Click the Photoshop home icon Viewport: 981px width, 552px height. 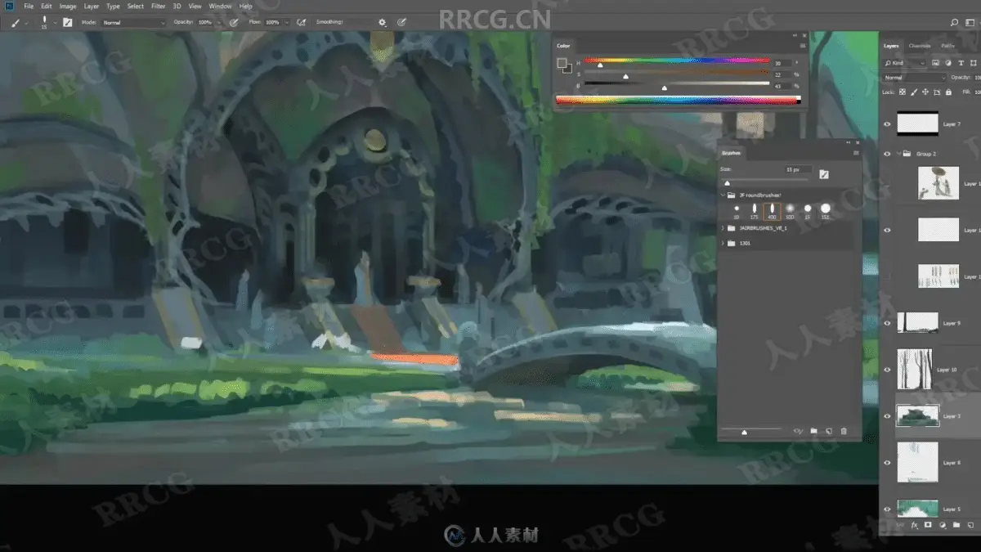(9, 6)
